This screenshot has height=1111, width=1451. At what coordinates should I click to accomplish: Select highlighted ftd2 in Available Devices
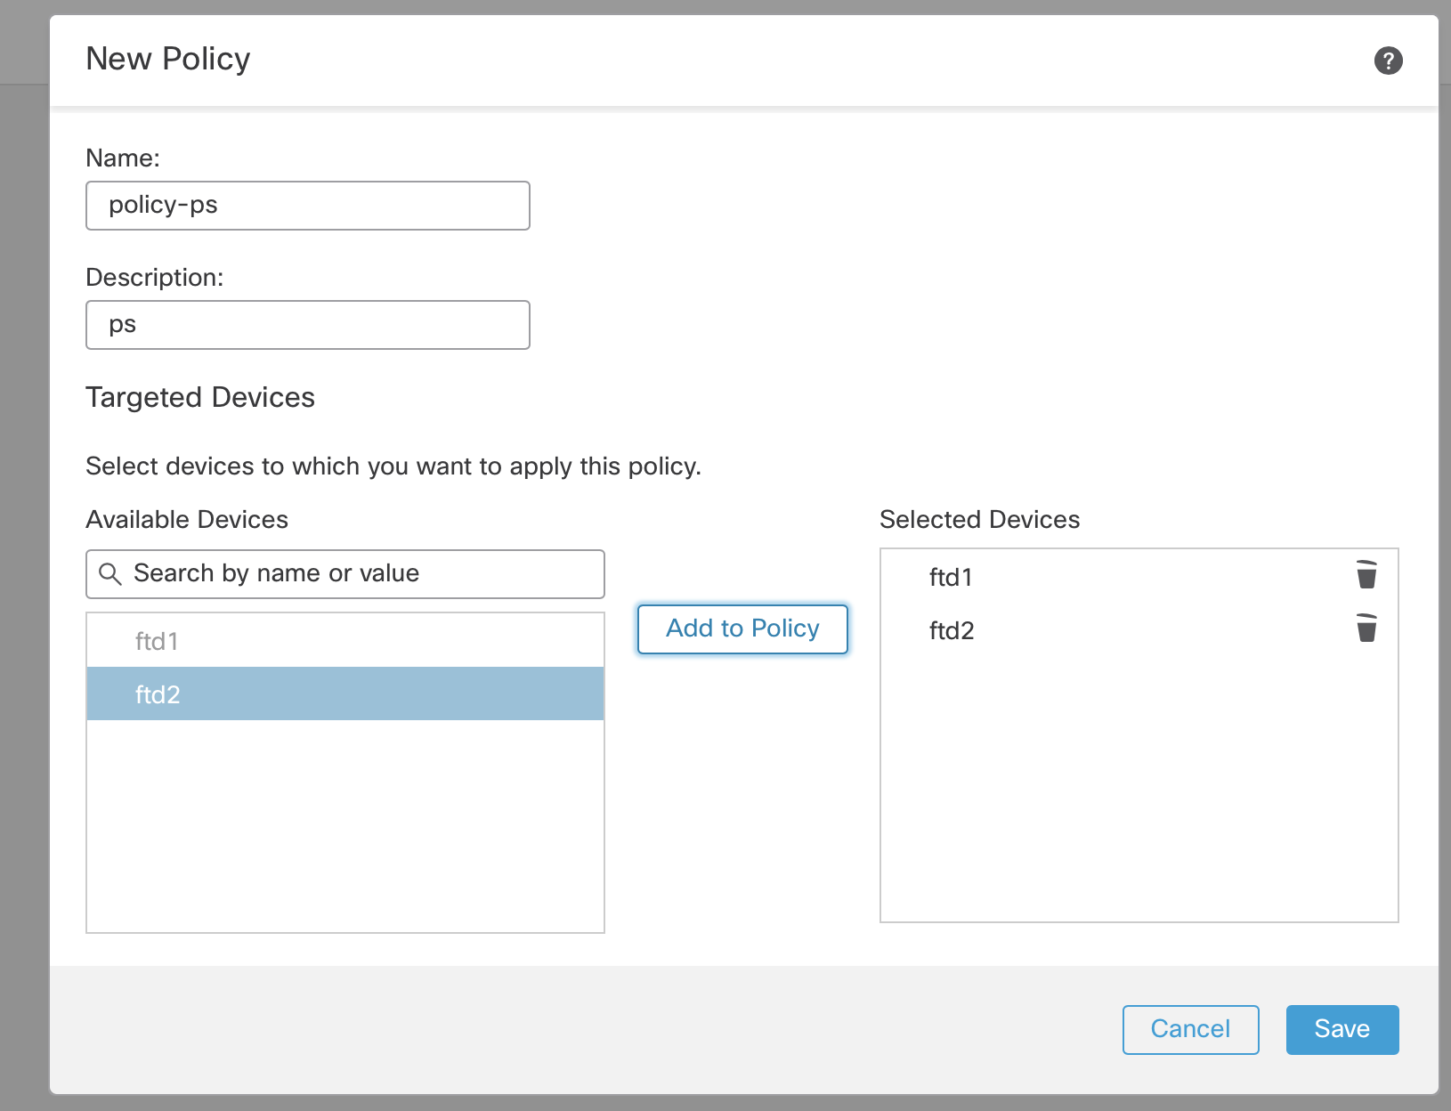(345, 693)
